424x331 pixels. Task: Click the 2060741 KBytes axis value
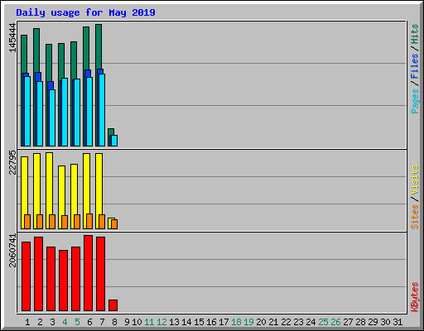[x=12, y=251]
